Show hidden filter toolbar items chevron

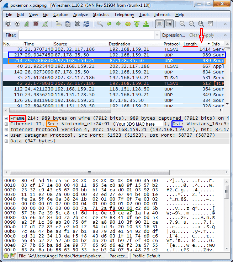coord(225,35)
